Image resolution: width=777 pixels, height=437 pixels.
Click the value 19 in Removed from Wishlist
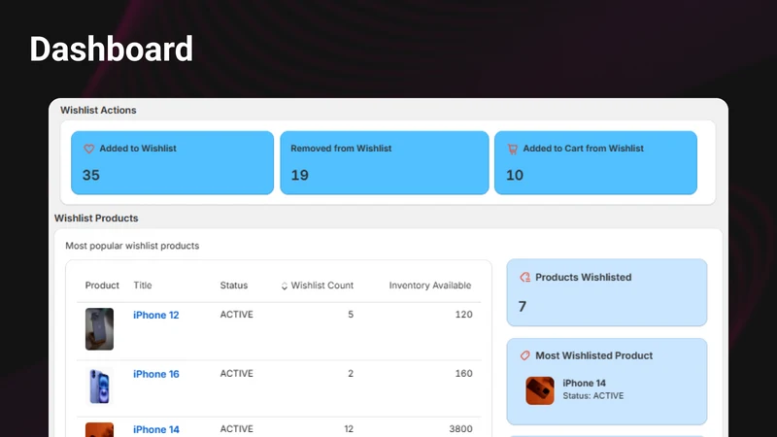click(x=300, y=176)
